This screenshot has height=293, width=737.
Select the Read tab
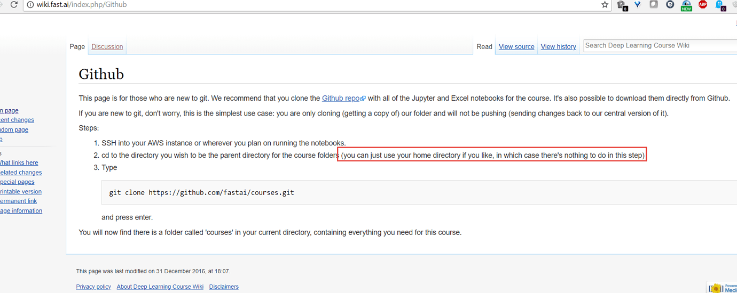click(x=484, y=47)
